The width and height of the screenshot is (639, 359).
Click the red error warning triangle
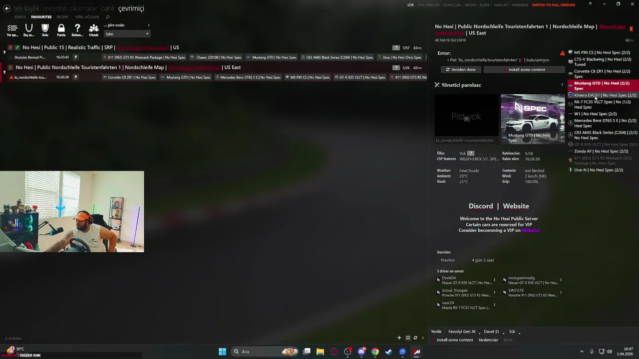coord(563,53)
